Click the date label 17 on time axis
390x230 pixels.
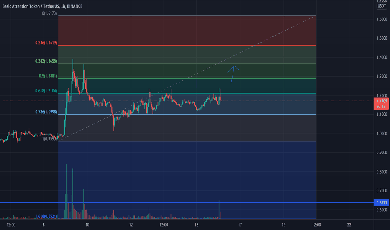pyautogui.click(x=240, y=225)
